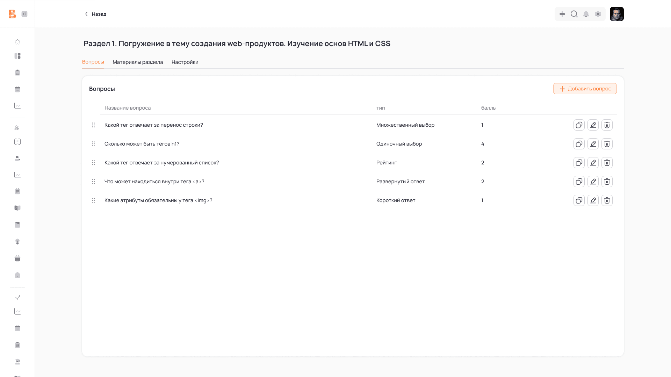This screenshot has height=377, width=671.
Task: Edit the question about тега <a>
Action: [593, 182]
